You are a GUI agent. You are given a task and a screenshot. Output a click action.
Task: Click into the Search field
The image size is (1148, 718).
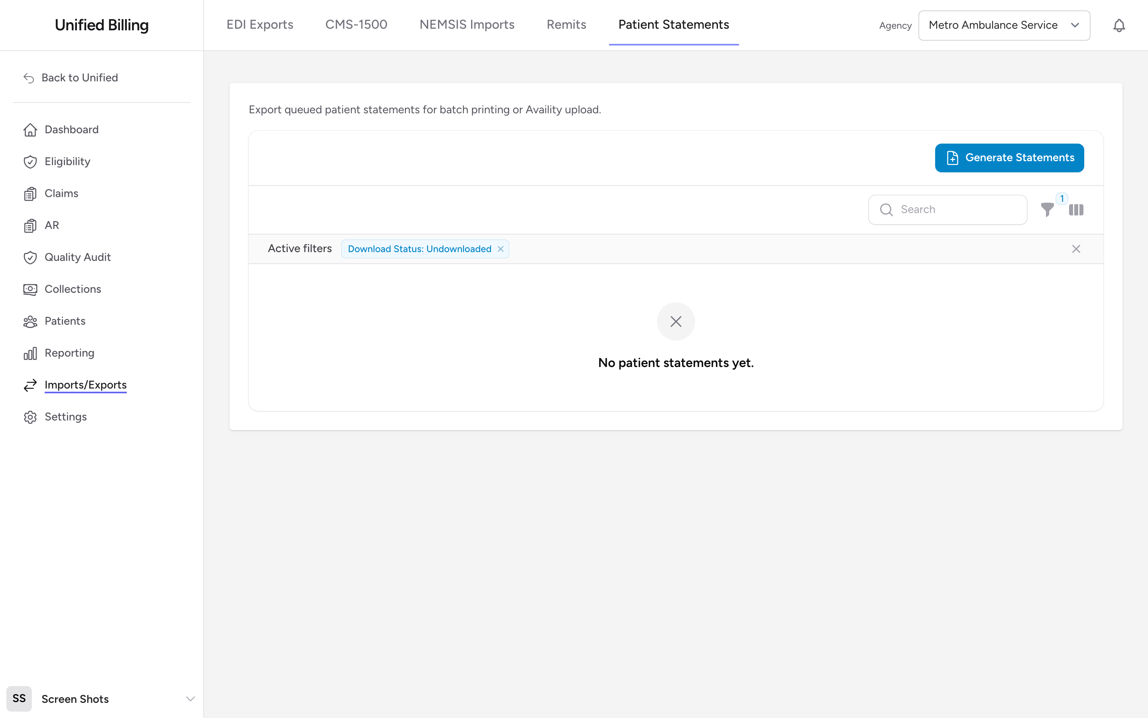pyautogui.click(x=948, y=209)
